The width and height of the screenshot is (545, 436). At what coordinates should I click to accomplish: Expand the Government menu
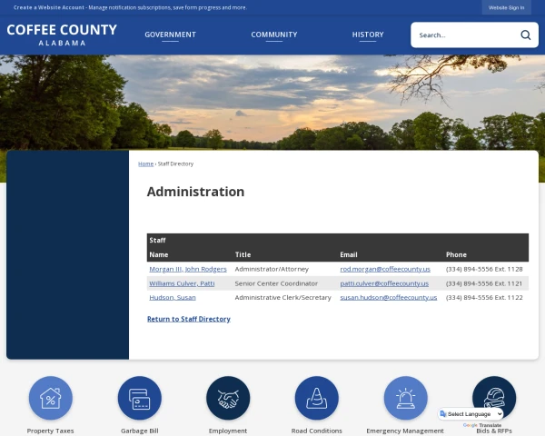170,35
